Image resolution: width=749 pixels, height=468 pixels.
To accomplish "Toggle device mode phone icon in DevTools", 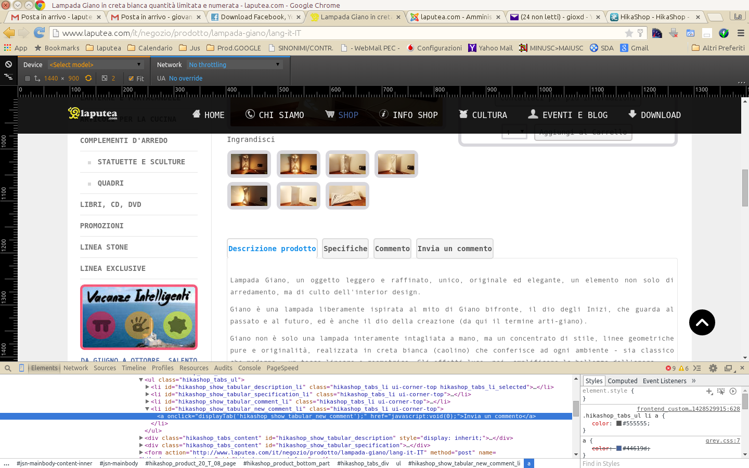I will point(21,368).
